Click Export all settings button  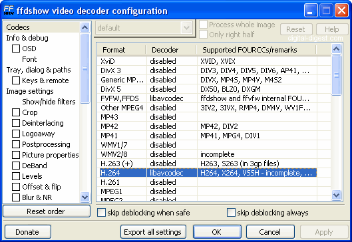tap(153, 232)
